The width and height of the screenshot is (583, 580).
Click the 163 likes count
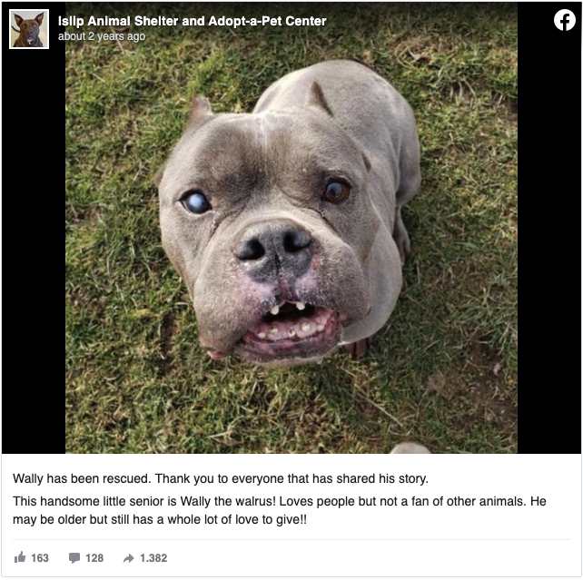pos(40,558)
